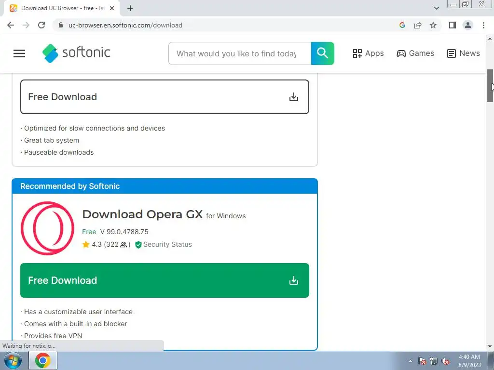Image resolution: width=494 pixels, height=370 pixels.
Task: Click the green search magnifier button
Action: click(x=322, y=53)
